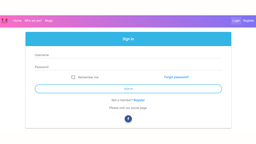Screen dimensions: 256x144
Task: Click the page background below the sign-in card
Action: (128, 136)
